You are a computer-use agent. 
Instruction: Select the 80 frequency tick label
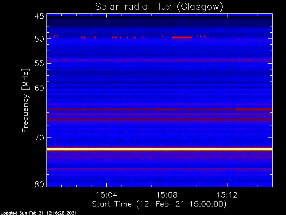[x=39, y=184]
